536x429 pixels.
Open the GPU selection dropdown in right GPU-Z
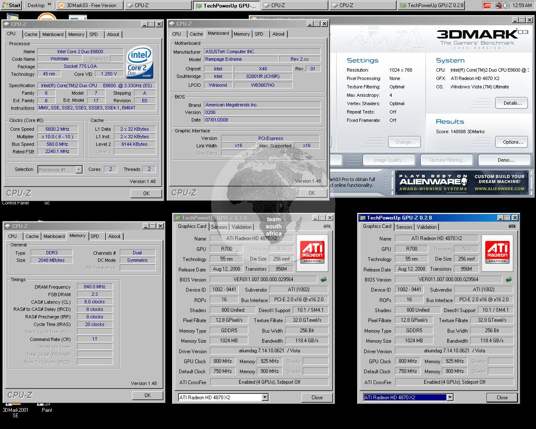(x=450, y=397)
